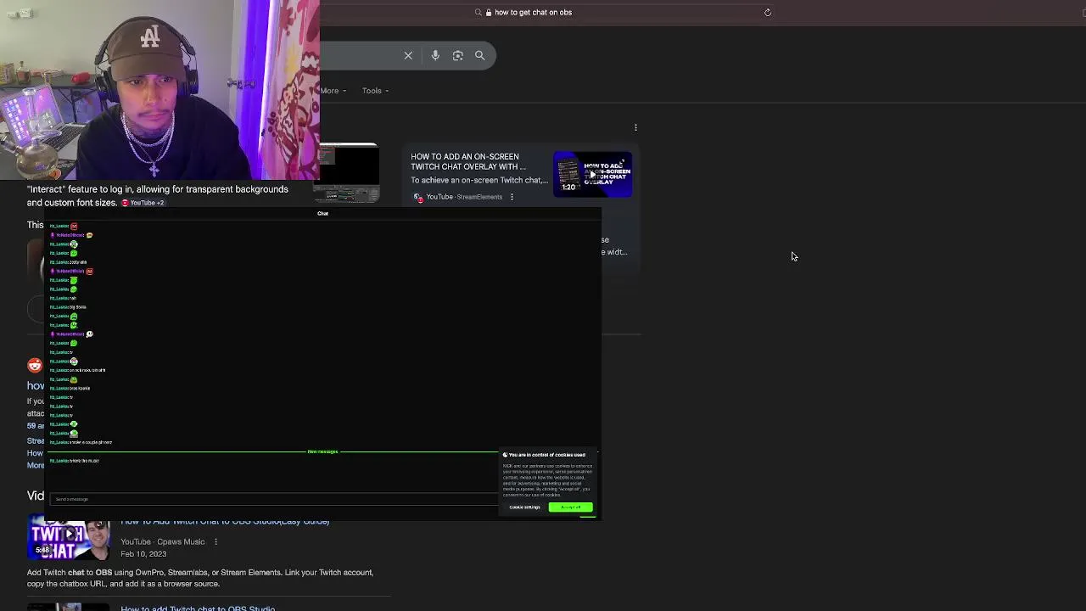Click the magnifier search button
Screen dimensions: 1086x611
479,55
